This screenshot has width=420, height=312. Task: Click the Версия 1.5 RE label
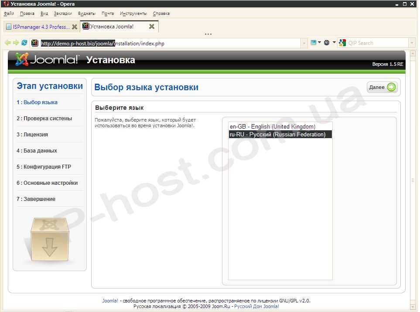tap(388, 64)
